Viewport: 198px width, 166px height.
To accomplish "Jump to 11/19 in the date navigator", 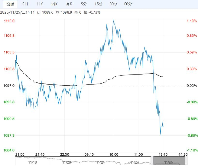I will pyautogui.click(x=32, y=162).
